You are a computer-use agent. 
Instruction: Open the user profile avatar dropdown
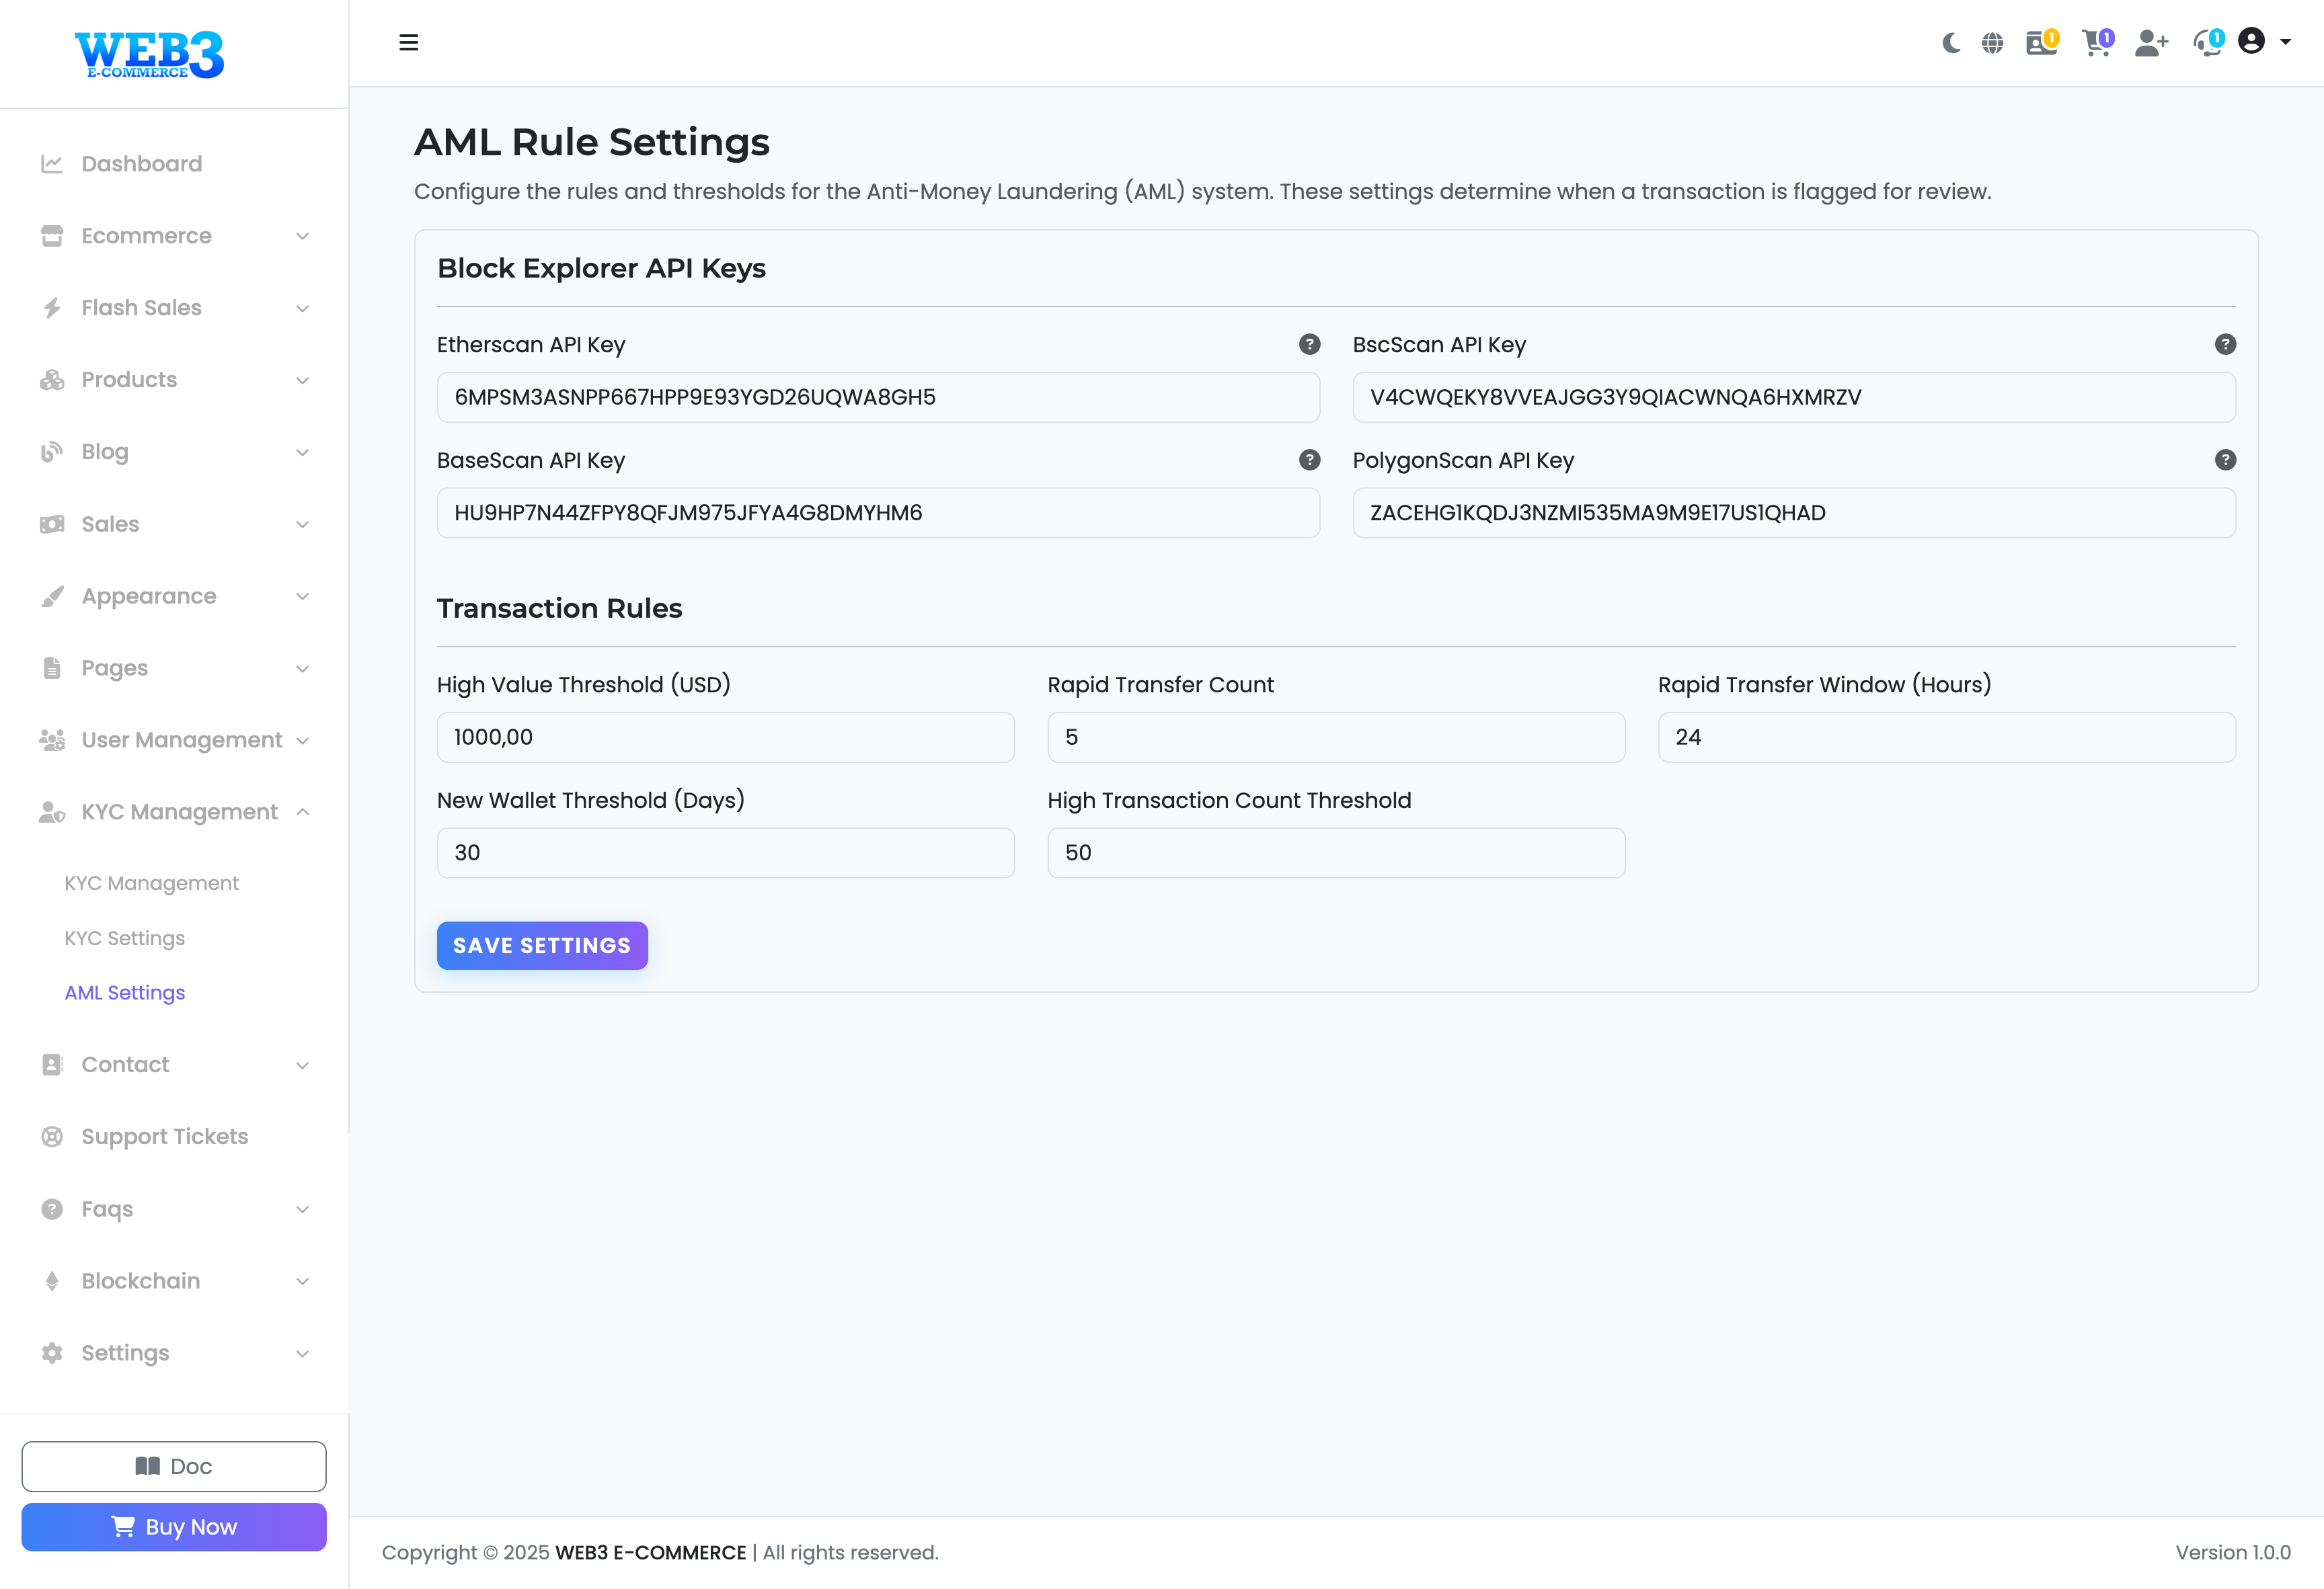2263,42
